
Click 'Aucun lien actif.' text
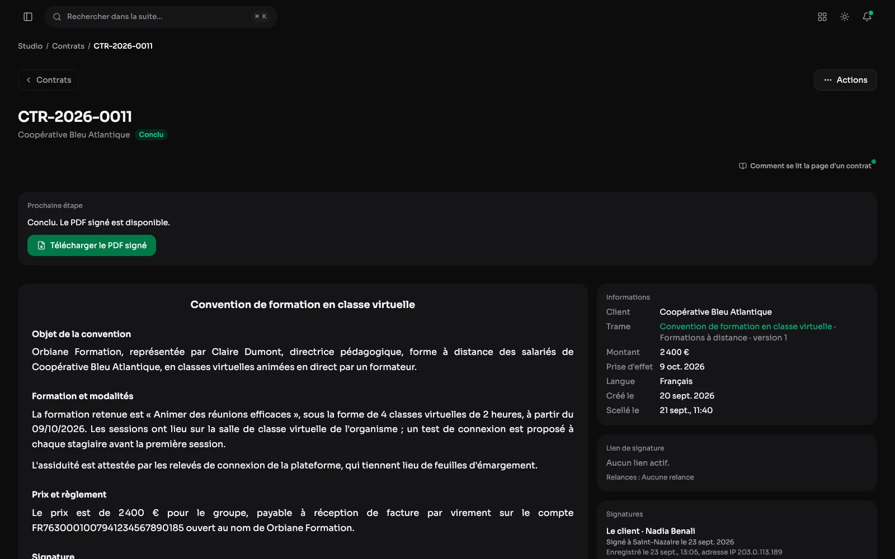[x=638, y=463]
